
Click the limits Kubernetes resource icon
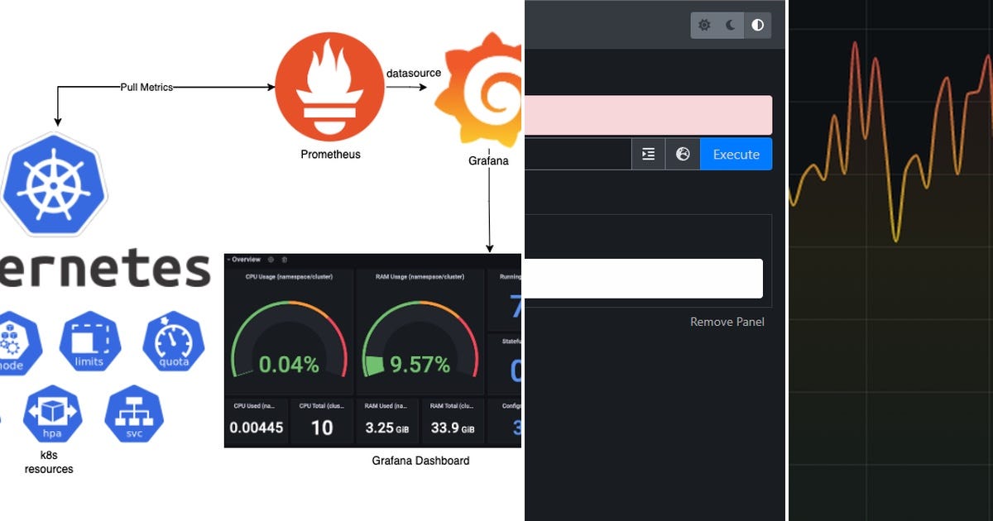pyautogui.click(x=89, y=342)
